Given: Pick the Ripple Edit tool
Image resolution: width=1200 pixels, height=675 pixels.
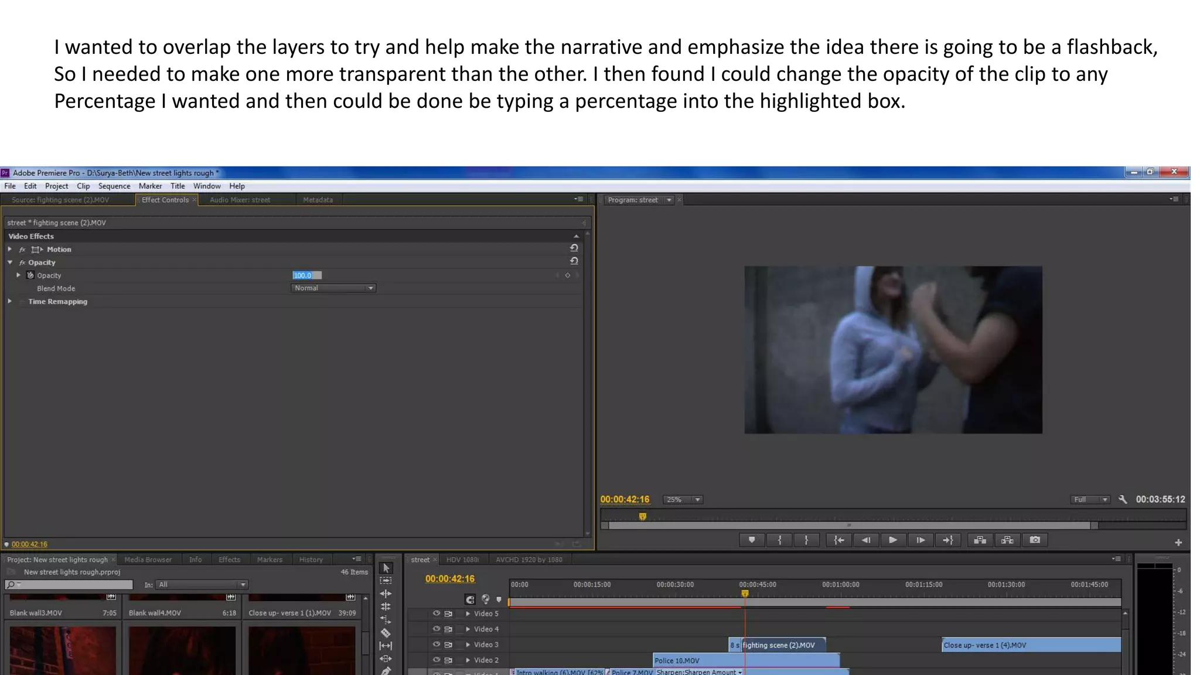Looking at the screenshot, I should tap(386, 594).
